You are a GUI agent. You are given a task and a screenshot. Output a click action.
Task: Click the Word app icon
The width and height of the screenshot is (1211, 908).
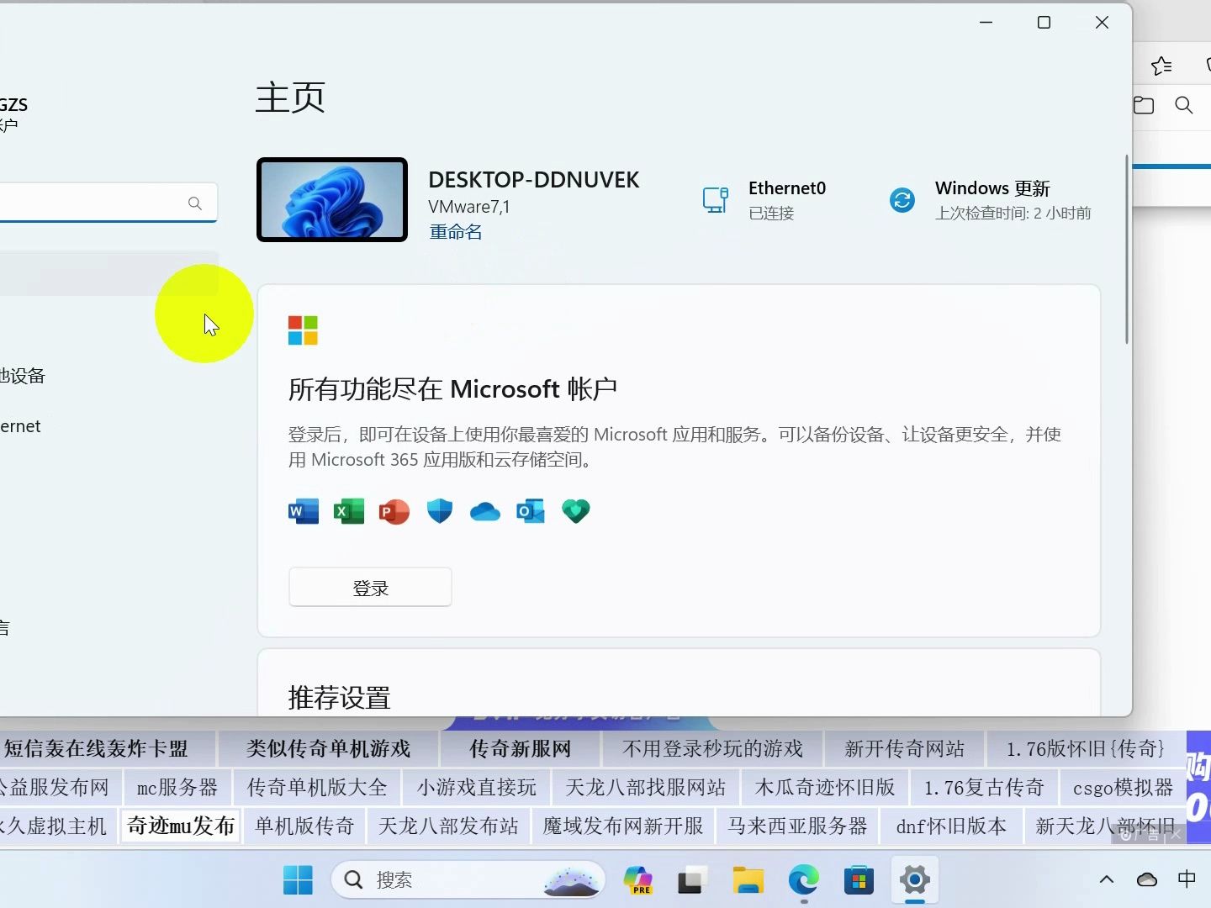pos(304,511)
